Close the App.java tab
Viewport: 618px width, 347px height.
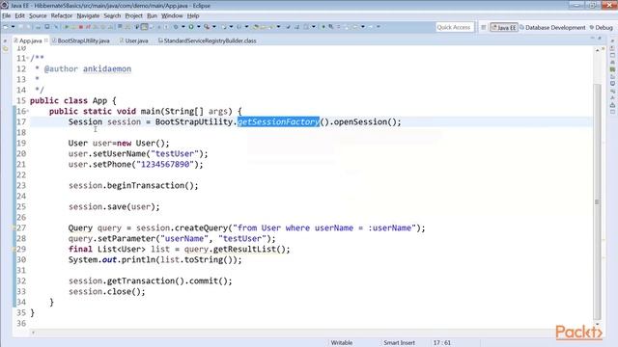(x=46, y=40)
